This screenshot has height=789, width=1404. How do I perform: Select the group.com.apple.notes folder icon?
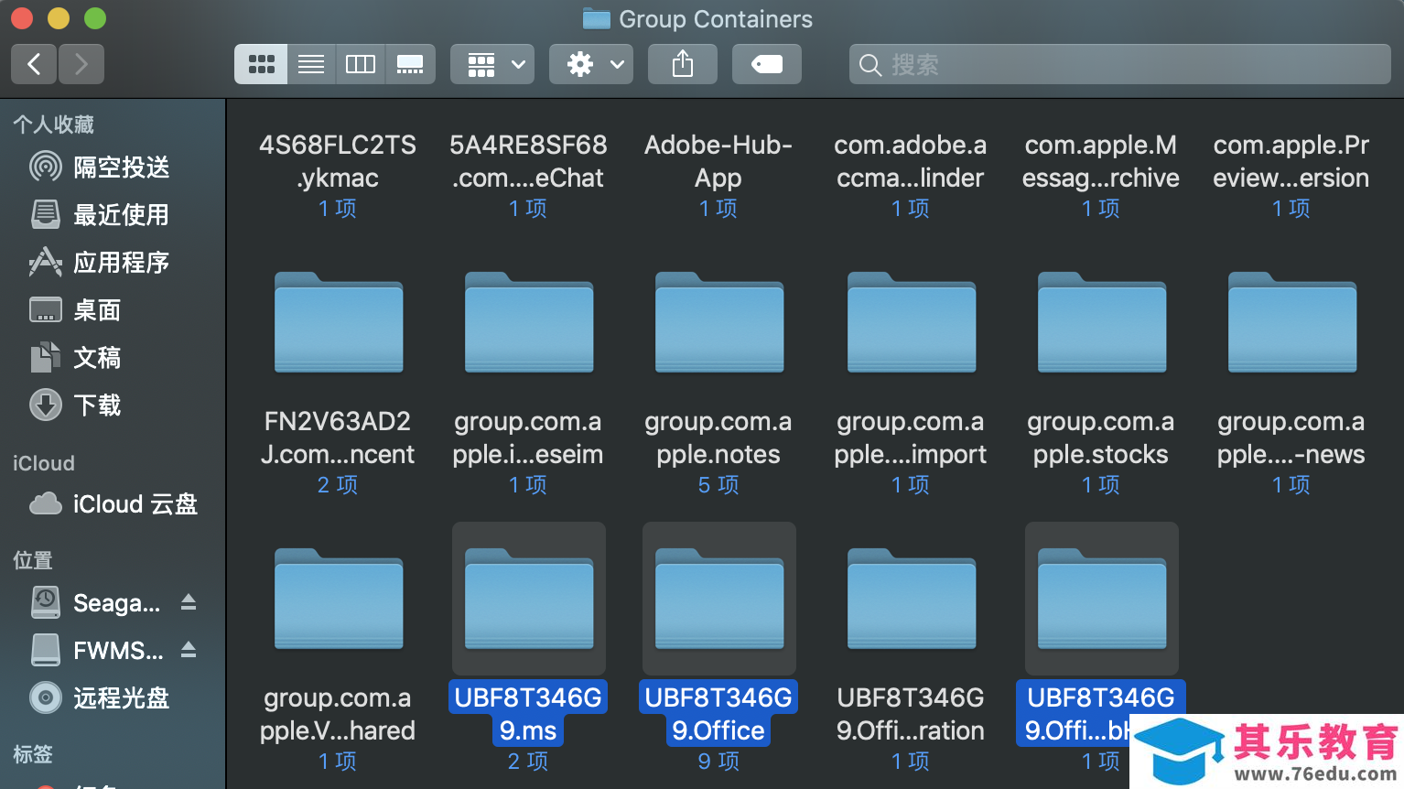[719, 322]
